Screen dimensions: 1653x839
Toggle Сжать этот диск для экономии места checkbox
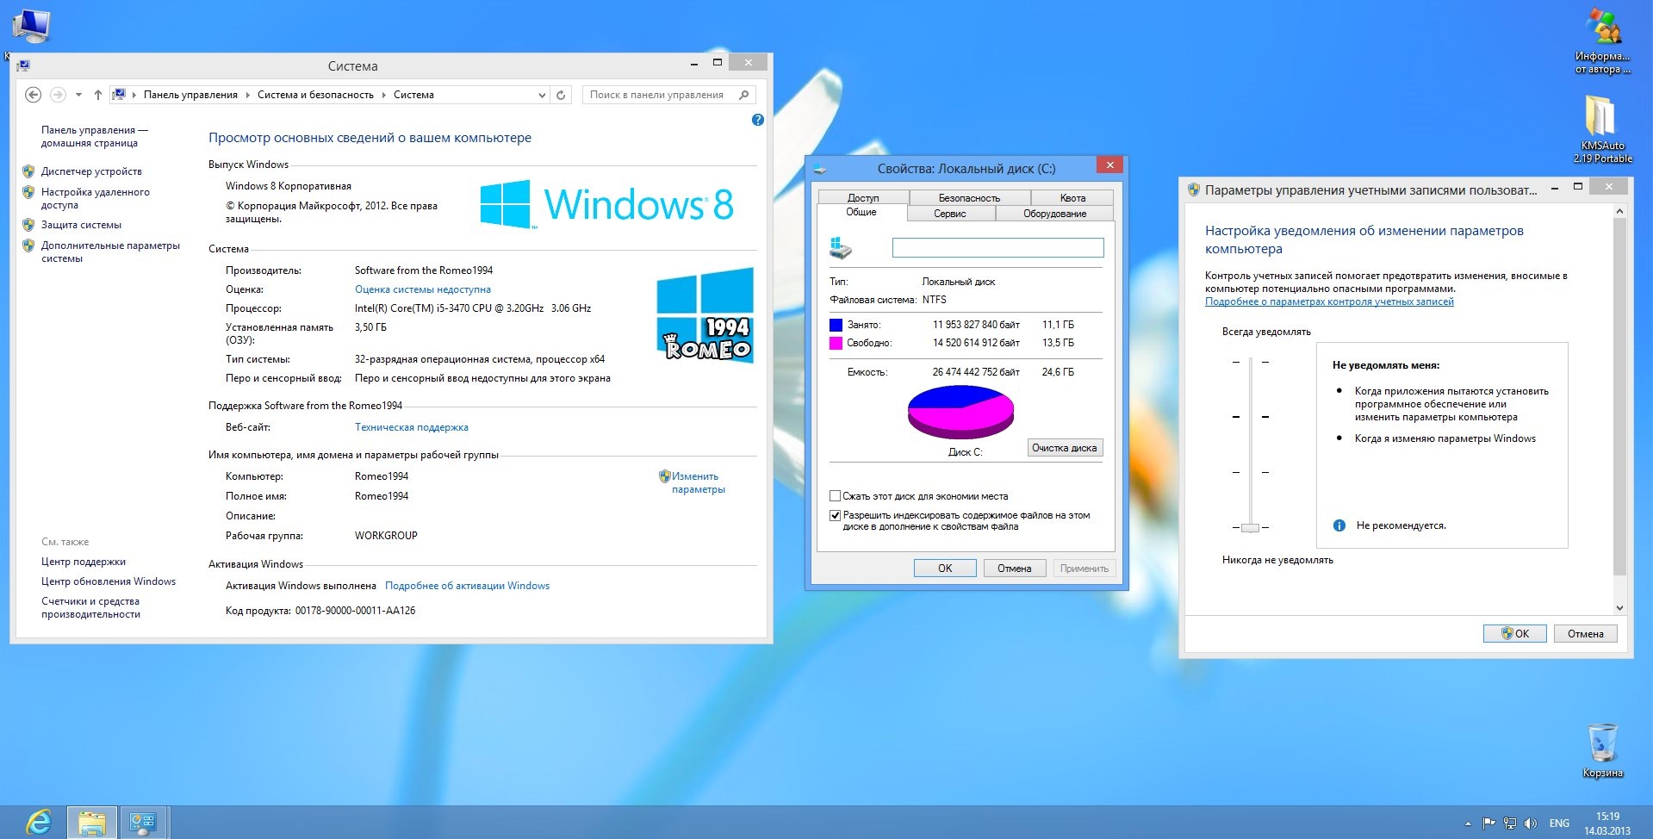click(835, 496)
